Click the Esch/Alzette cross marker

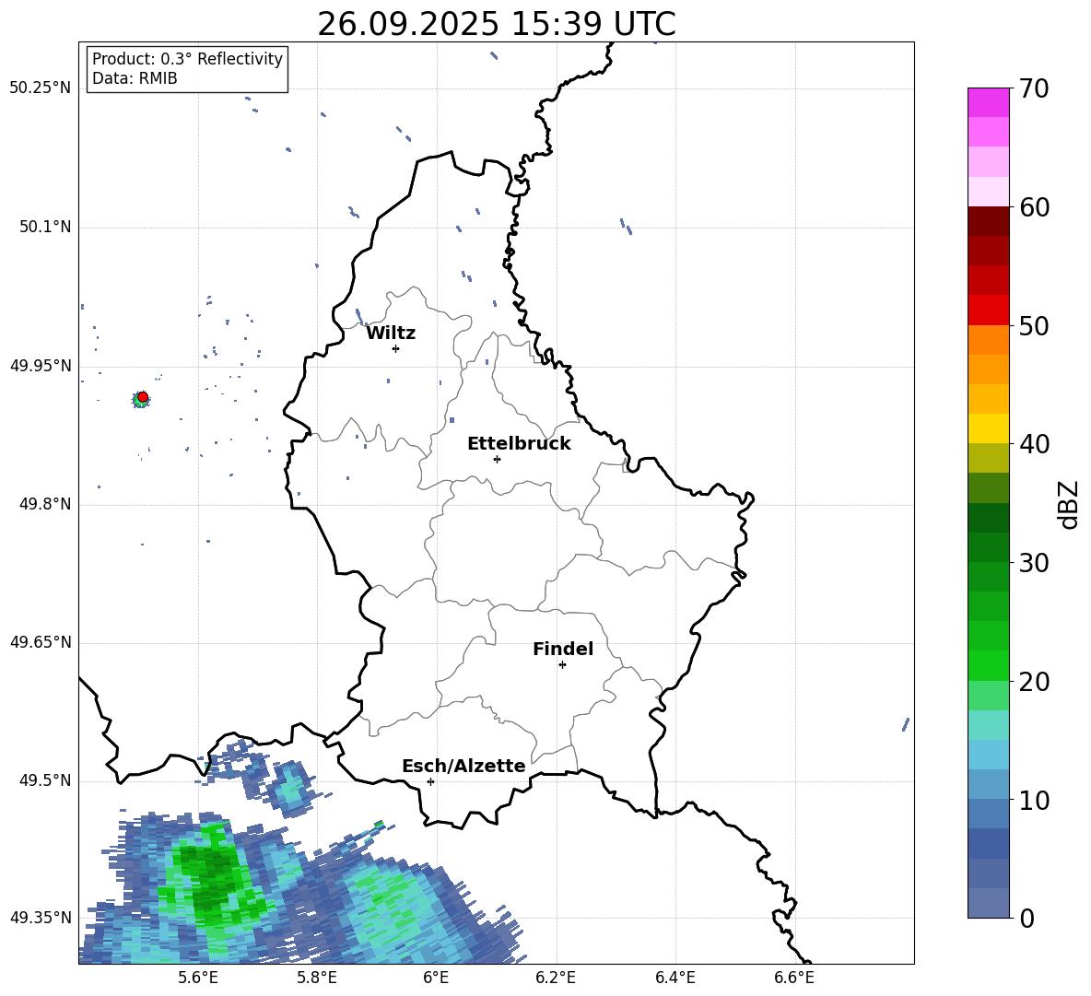click(430, 781)
